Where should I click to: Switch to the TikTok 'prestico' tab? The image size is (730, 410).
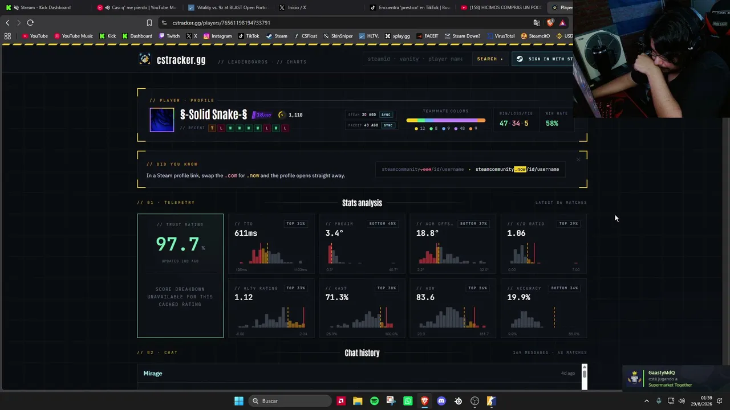click(411, 7)
